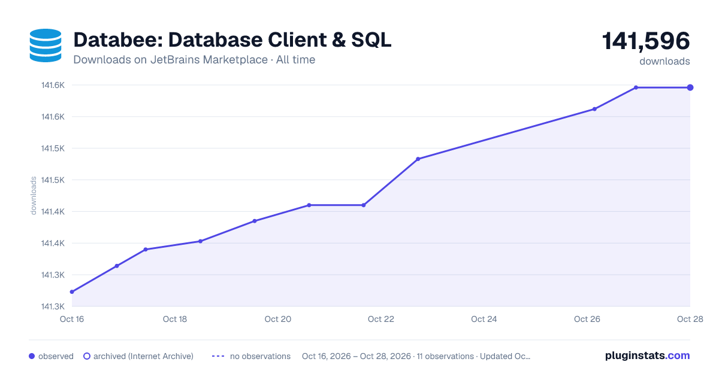Click the blue database stack logo icon

pyautogui.click(x=46, y=45)
